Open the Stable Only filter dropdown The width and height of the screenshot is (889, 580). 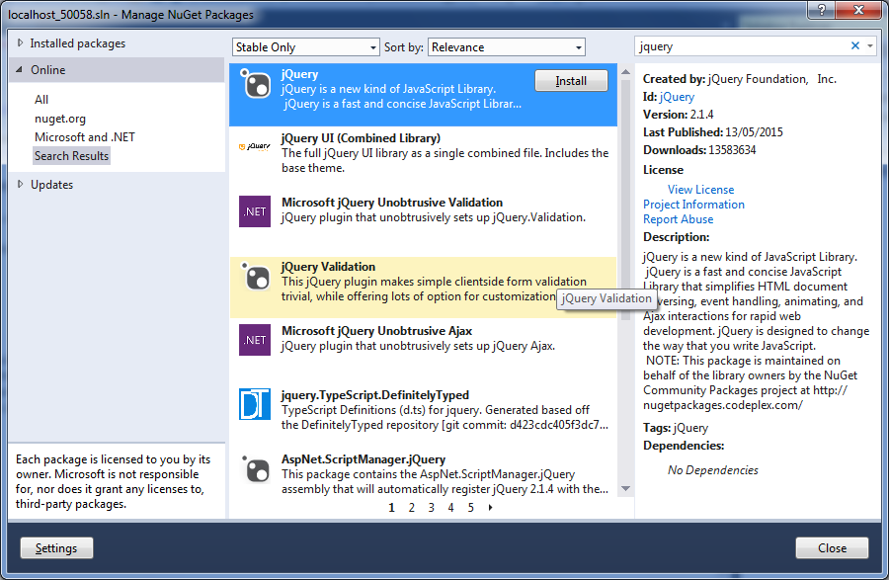point(306,47)
